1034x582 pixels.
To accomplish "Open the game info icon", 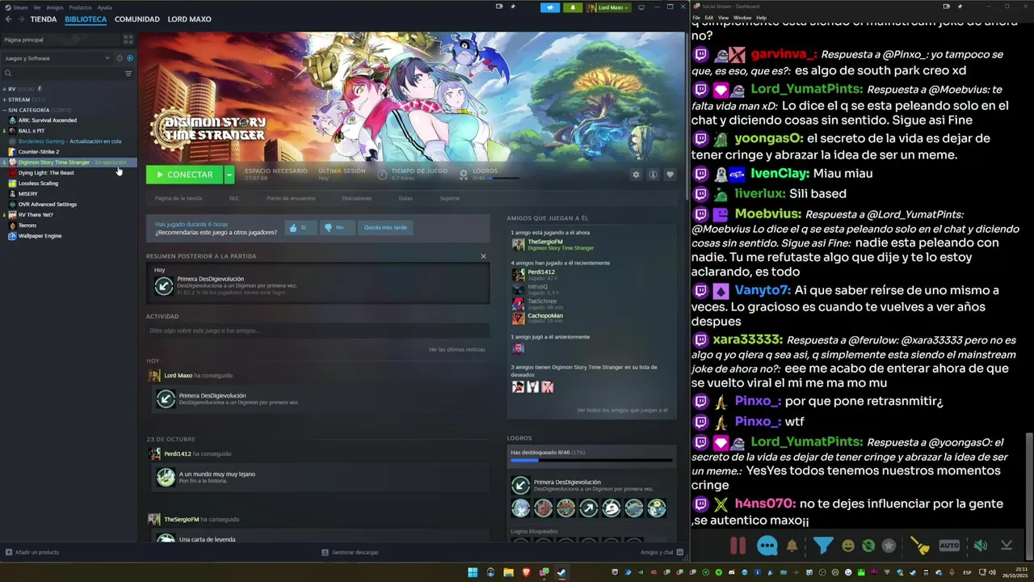I will click(653, 175).
